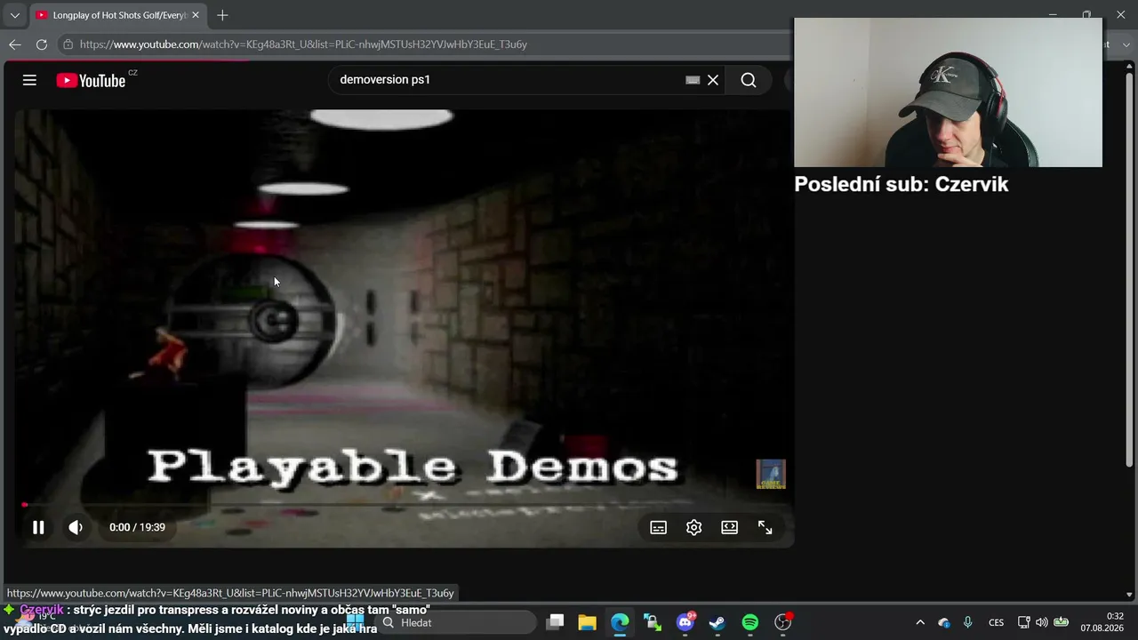This screenshot has height=640, width=1138.
Task: Pause the playing video
Action: click(x=38, y=527)
